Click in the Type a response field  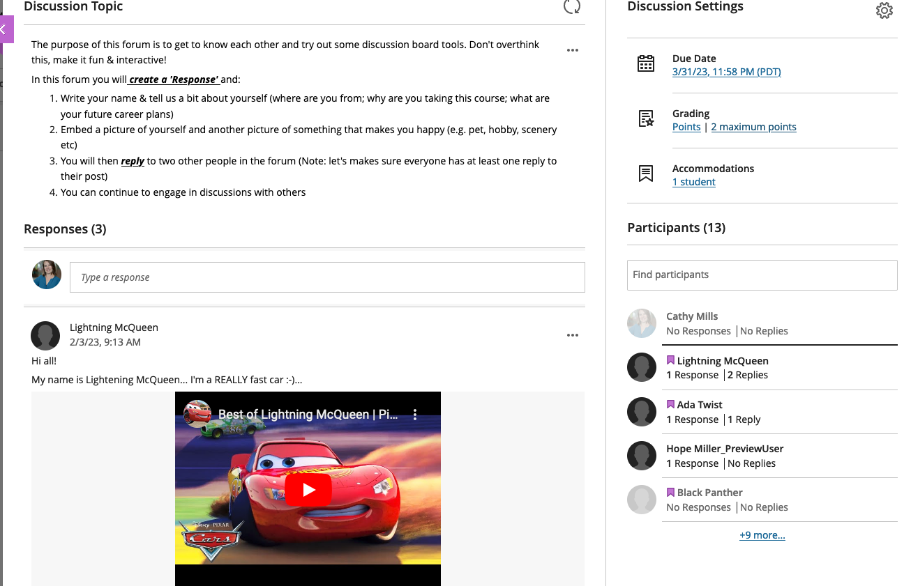point(326,277)
